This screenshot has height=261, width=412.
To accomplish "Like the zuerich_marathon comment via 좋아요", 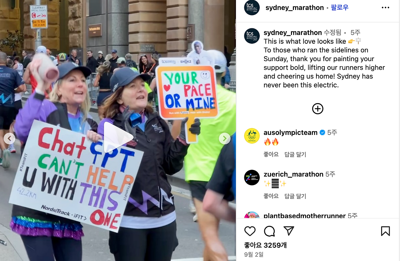I will point(271,196).
